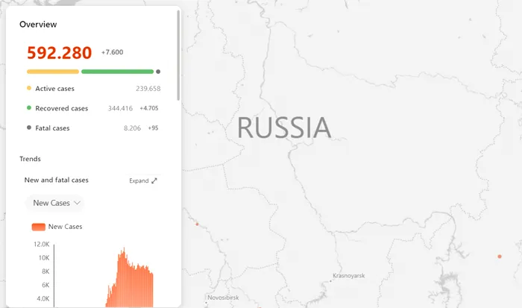
Task: Click the +95 fatal increase
Action: (x=153, y=128)
